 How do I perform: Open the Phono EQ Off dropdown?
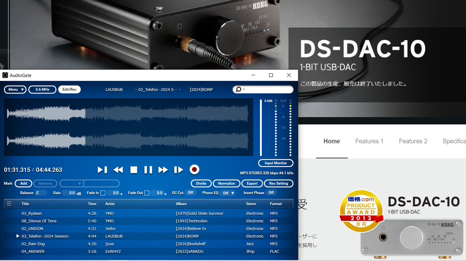pos(228,193)
